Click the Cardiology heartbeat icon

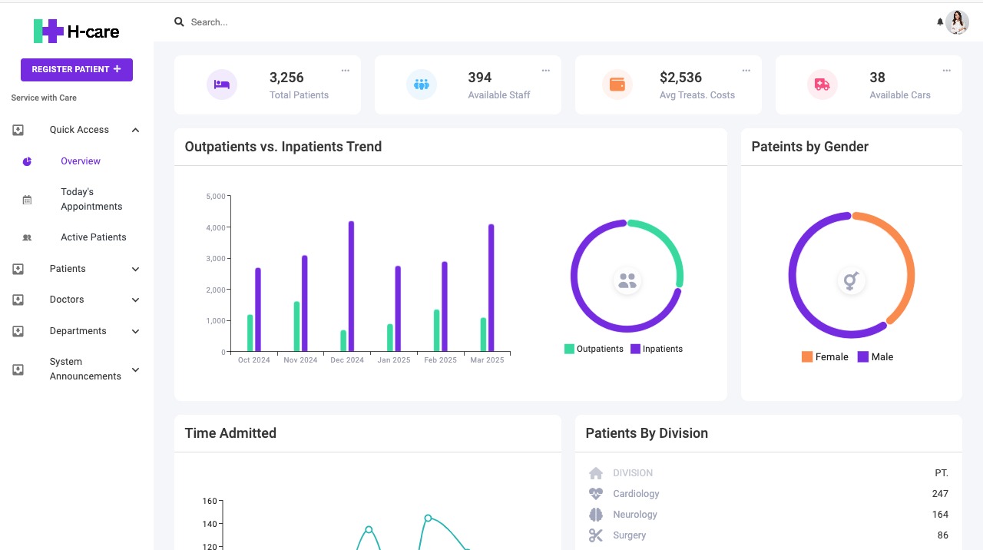(x=596, y=494)
